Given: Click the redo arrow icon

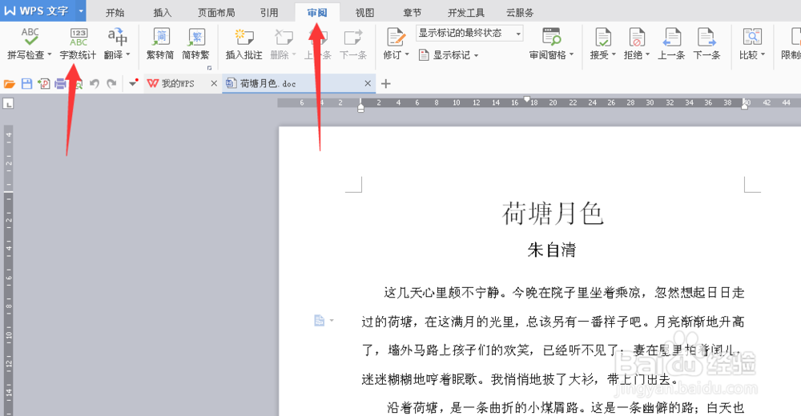Looking at the screenshot, I should click(111, 84).
